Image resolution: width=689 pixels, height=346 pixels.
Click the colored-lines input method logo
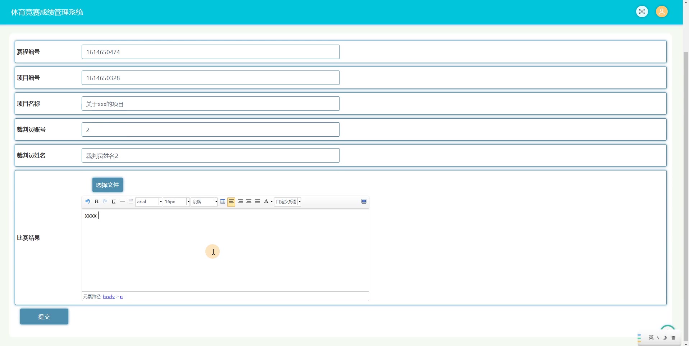640,337
